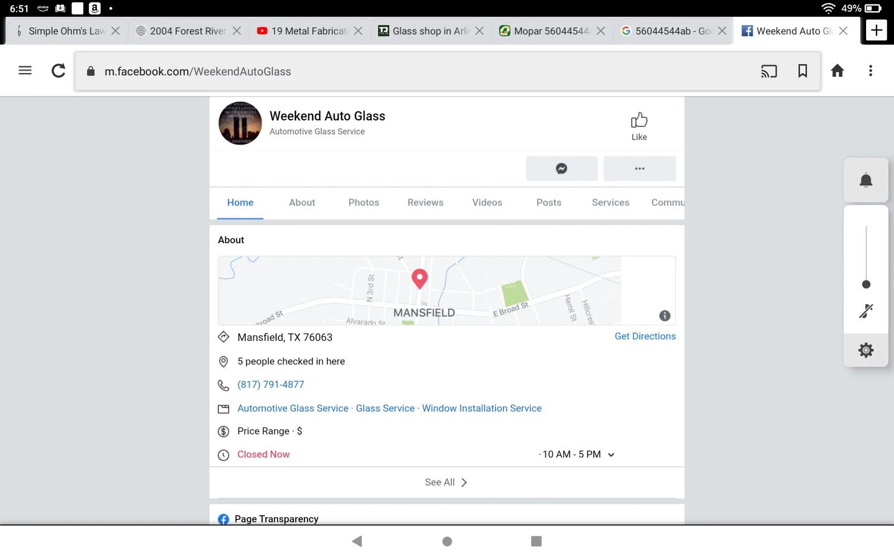This screenshot has height=558, width=894.
Task: Open the page's more options button
Action: [x=640, y=169]
